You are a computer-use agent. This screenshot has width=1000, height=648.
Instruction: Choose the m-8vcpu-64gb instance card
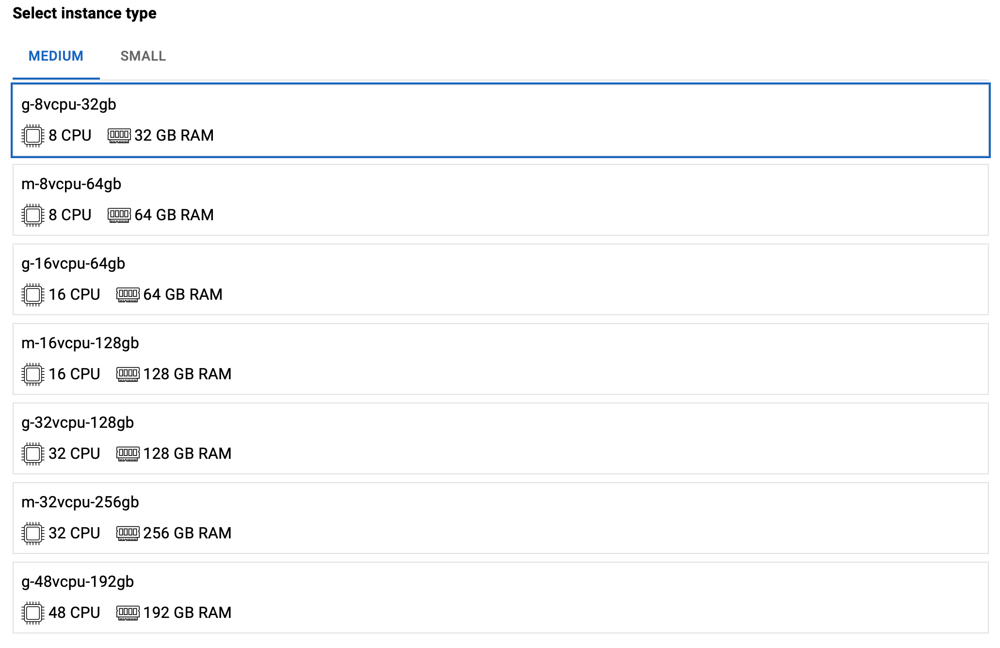(500, 200)
